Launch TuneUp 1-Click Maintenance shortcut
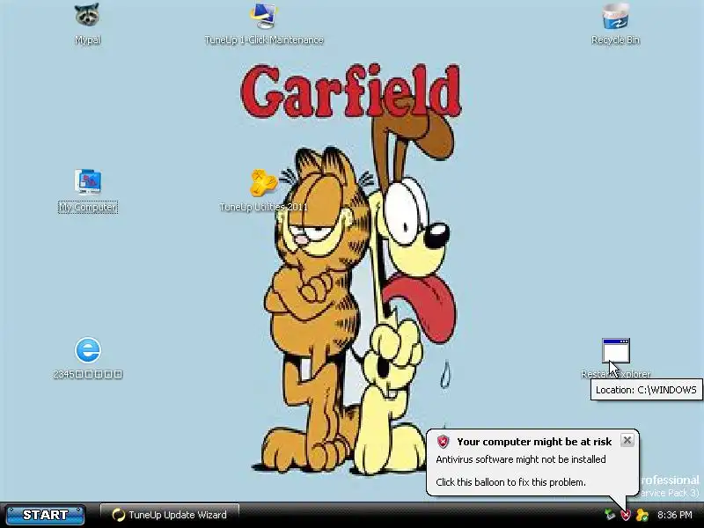Screen dimensions: 704x528 (x=263, y=16)
